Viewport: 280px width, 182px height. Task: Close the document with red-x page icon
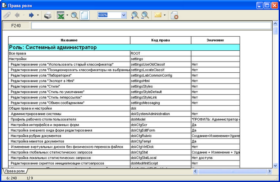[174, 15]
